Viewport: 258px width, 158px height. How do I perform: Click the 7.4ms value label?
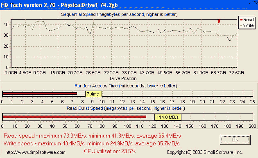[x=93, y=94]
